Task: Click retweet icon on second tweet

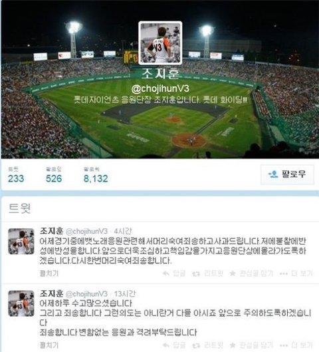Action: tap(196, 345)
